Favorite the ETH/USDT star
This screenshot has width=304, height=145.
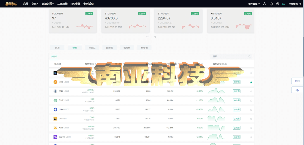point(251,91)
